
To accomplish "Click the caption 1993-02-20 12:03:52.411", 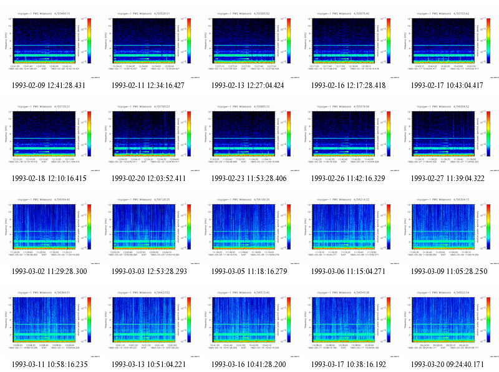I will (x=148, y=179).
